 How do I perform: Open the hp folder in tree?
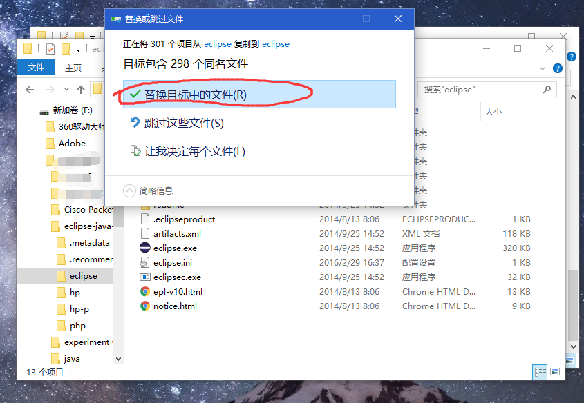coord(68,293)
